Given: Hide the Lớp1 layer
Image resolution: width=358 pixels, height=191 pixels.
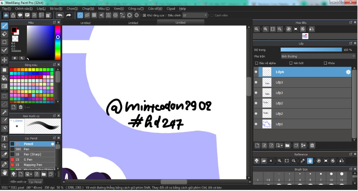Looking at the screenshot, I should (256, 124).
